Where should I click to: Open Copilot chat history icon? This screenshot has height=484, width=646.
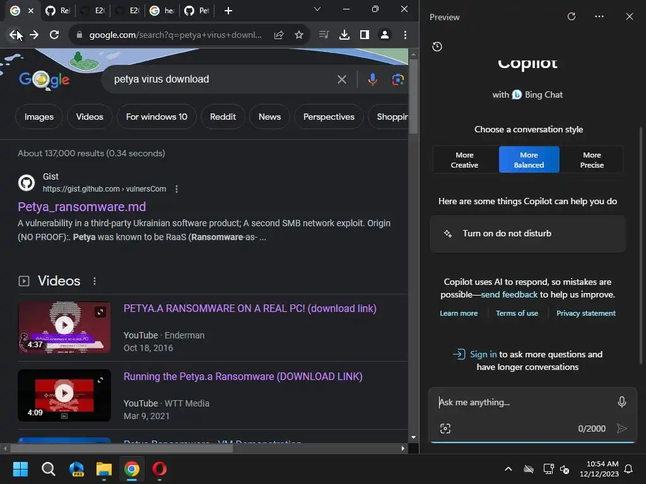(437, 47)
